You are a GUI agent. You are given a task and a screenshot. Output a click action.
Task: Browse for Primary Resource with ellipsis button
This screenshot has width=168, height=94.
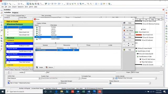coord(150,83)
